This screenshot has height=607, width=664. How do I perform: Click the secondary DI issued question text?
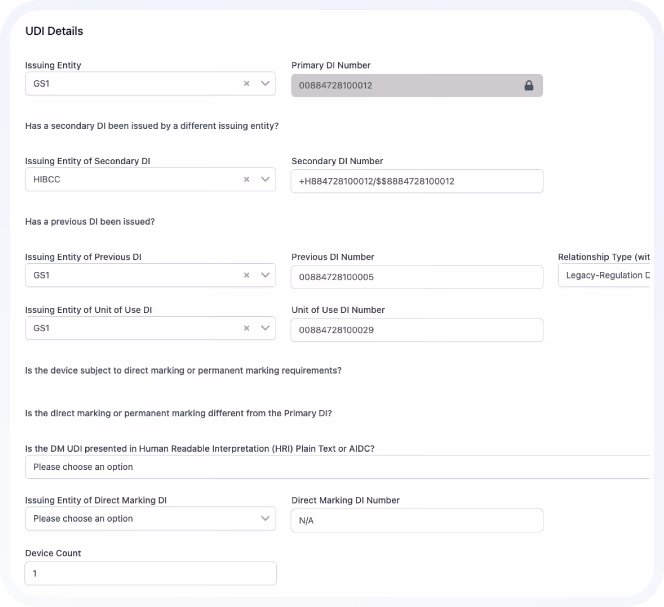coord(152,126)
